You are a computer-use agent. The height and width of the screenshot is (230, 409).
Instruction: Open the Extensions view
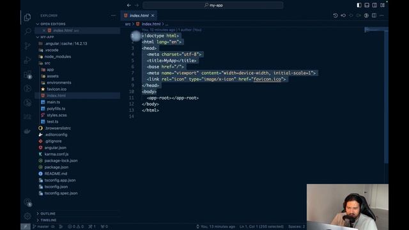coord(27,75)
